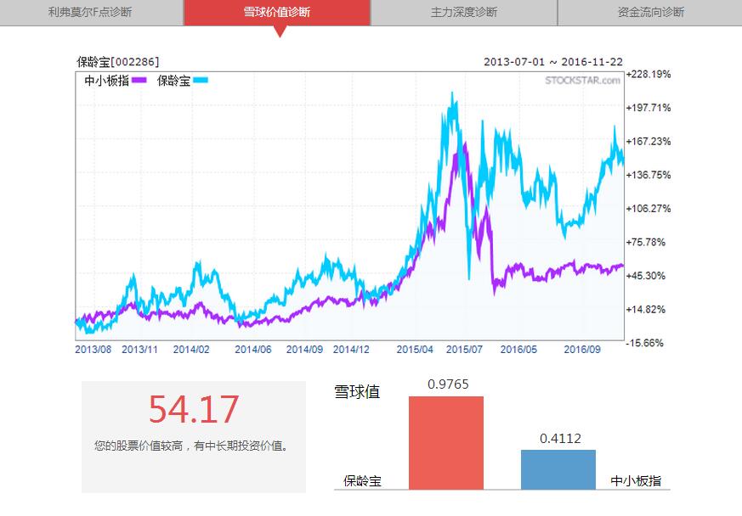Click the +228.19% axis label
Screen dimensions: 742x516
pyautogui.click(x=649, y=74)
